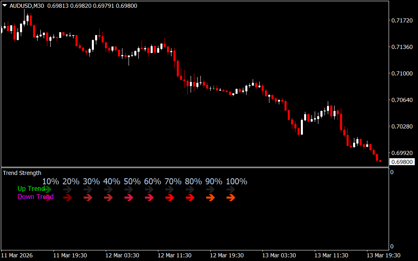
Task: Select the bright red Down Trend 70% arrow
Action: pyautogui.click(x=170, y=198)
